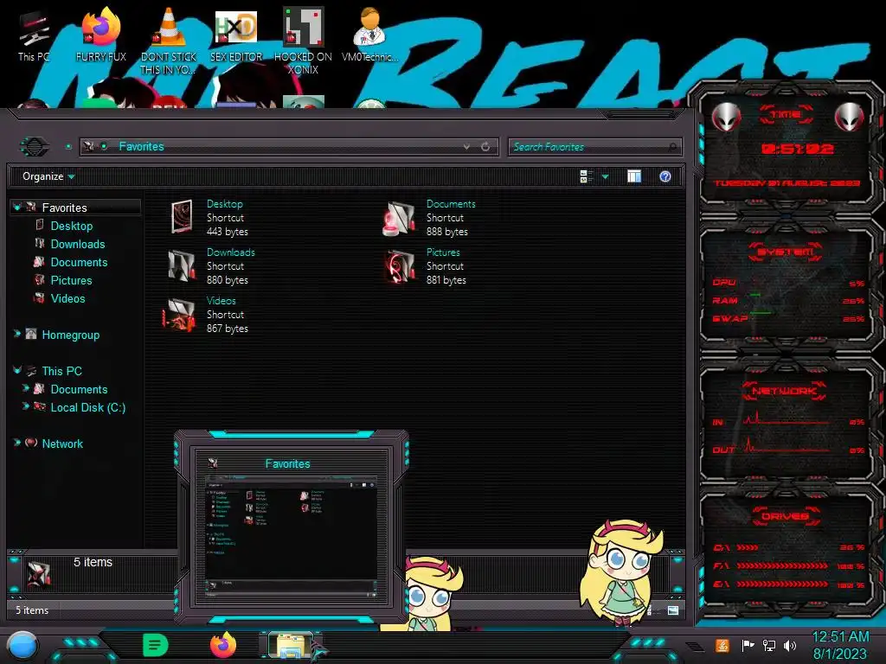Screen dimensions: 886x664
Task: Open Explorer help question mark icon
Action: (x=665, y=176)
